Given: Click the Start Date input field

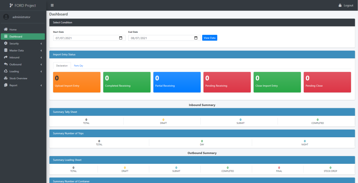Looking at the screenshot, I should pos(89,38).
